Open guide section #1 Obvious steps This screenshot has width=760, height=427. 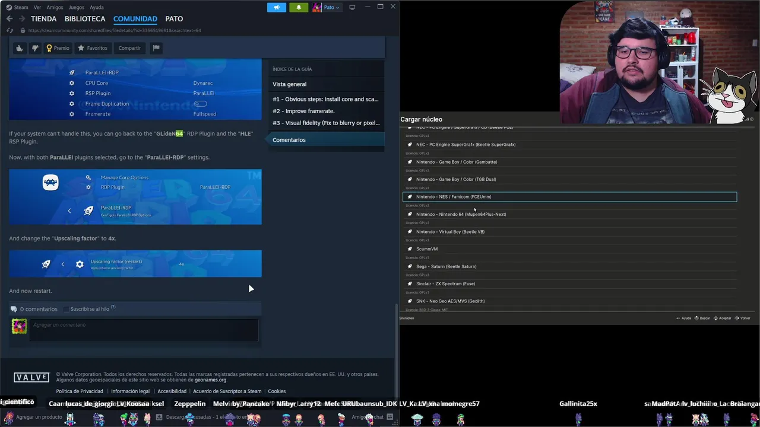tap(325, 99)
